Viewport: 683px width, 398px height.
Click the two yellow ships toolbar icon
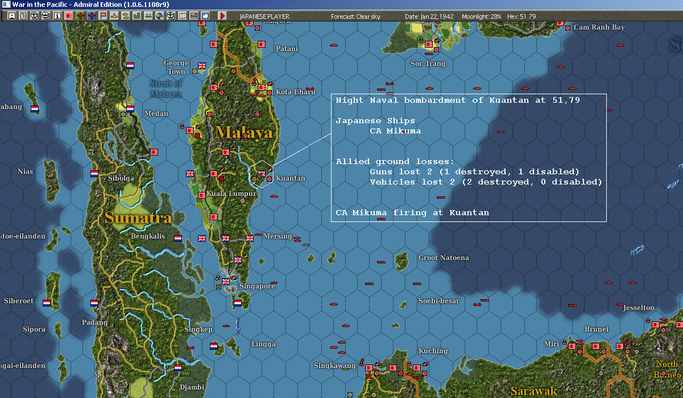point(126,16)
